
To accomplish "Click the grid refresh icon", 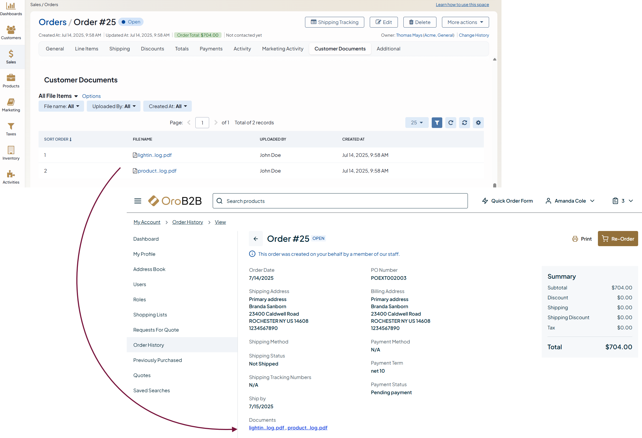I will coord(450,122).
